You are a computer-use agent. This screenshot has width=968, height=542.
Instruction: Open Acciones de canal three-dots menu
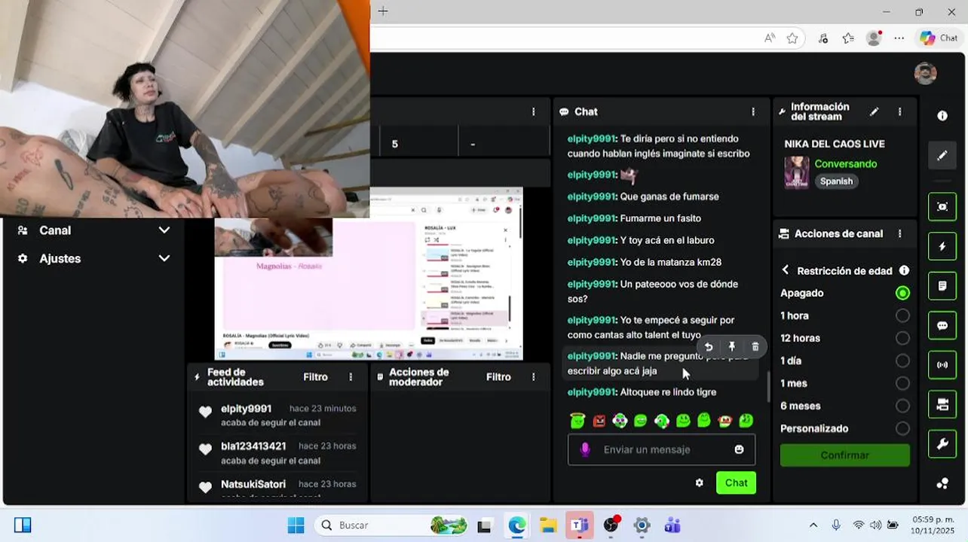tap(899, 233)
